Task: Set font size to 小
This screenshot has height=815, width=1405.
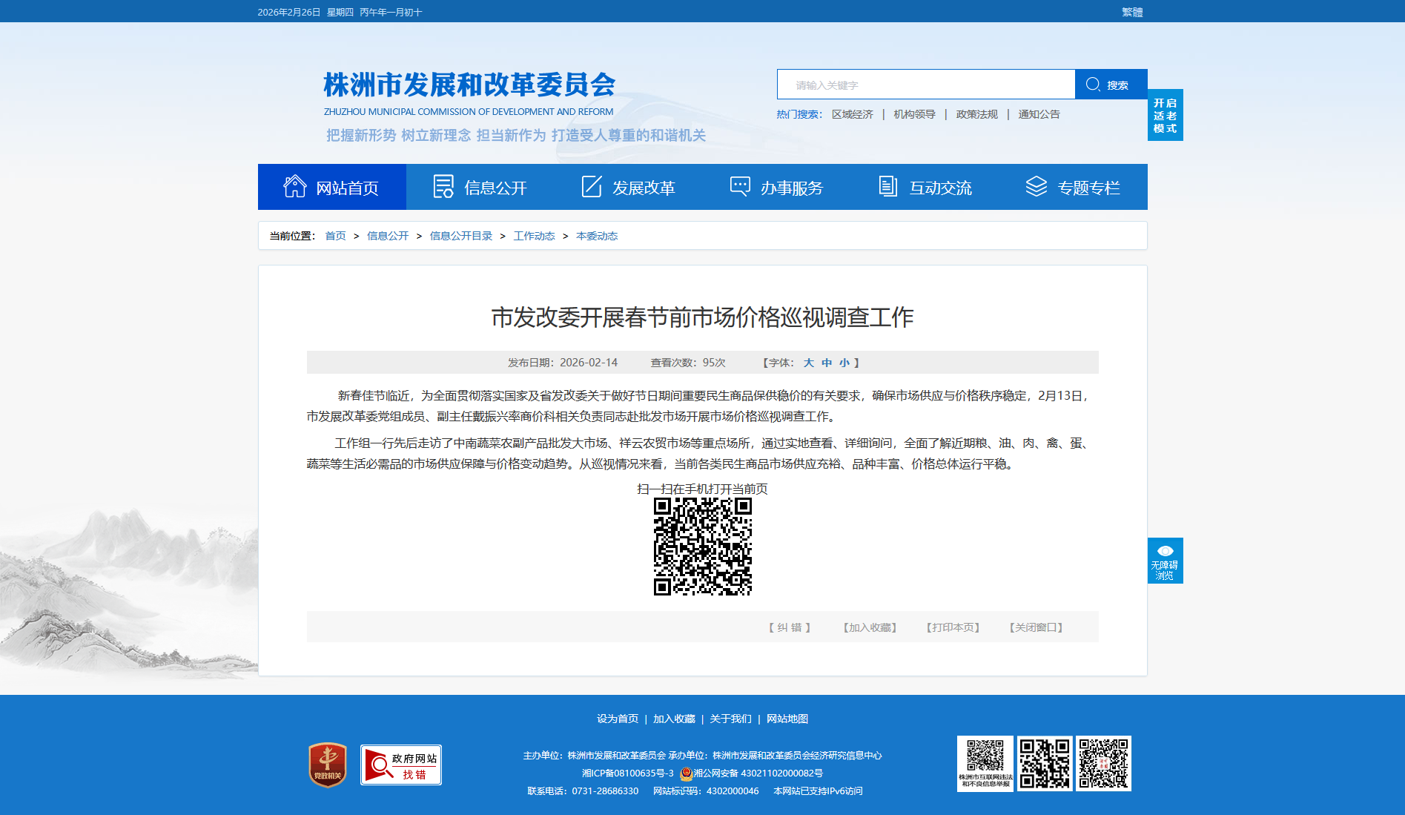Action: pos(844,363)
